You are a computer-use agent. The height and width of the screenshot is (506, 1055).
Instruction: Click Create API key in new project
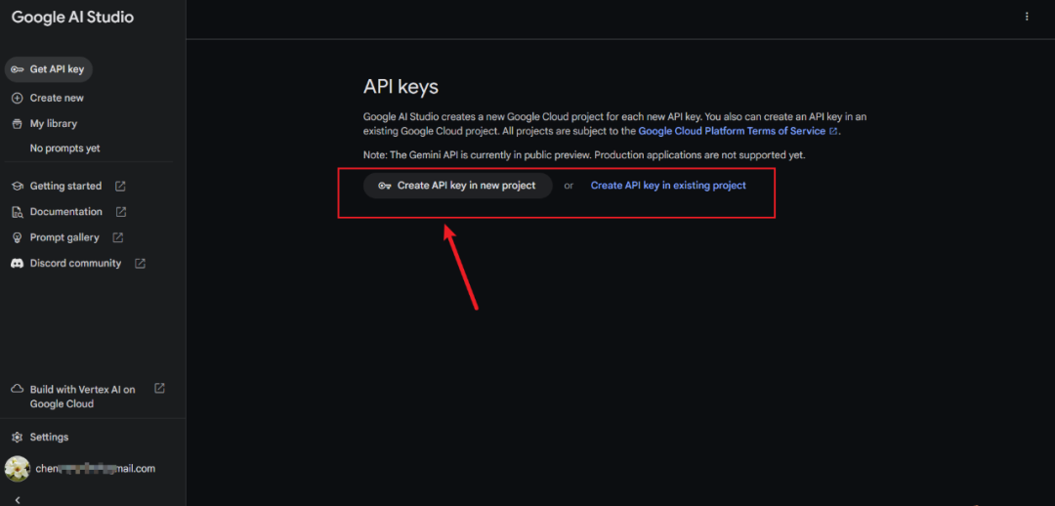click(457, 186)
